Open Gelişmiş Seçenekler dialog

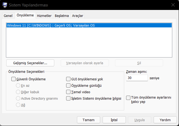click(x=30, y=63)
